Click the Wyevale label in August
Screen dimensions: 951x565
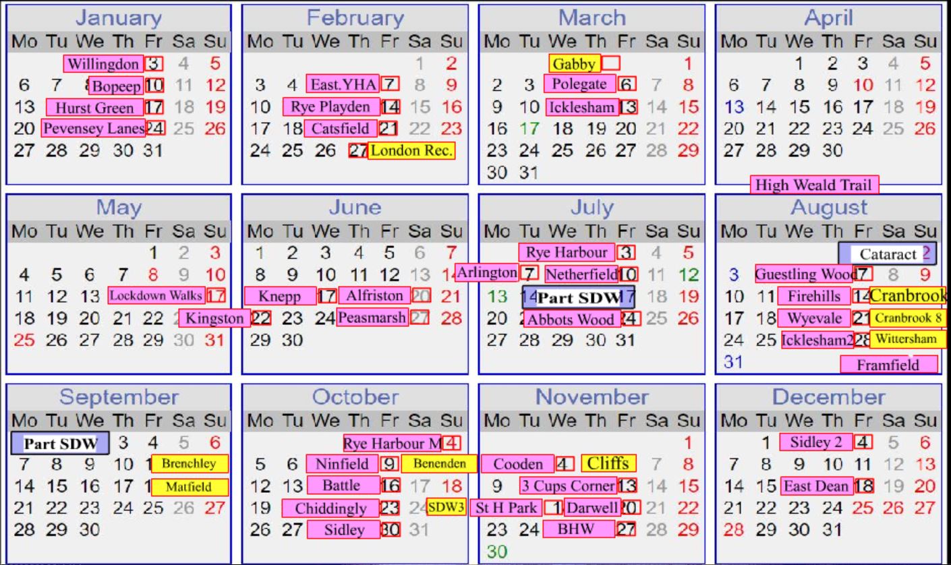[814, 318]
